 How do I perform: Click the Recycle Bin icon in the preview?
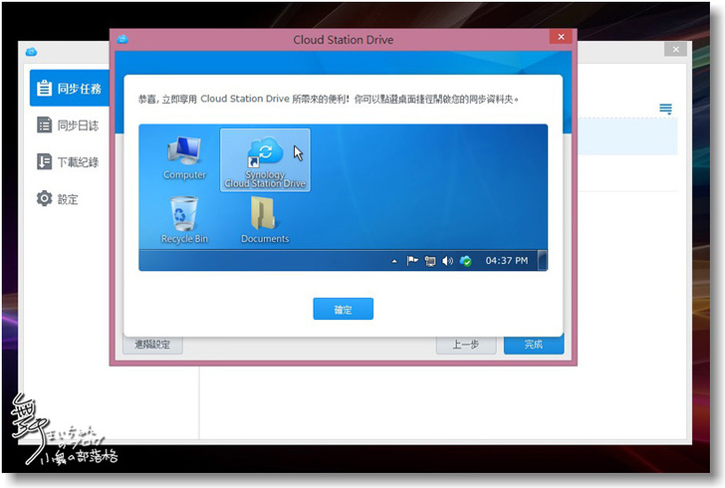pyautogui.click(x=184, y=220)
